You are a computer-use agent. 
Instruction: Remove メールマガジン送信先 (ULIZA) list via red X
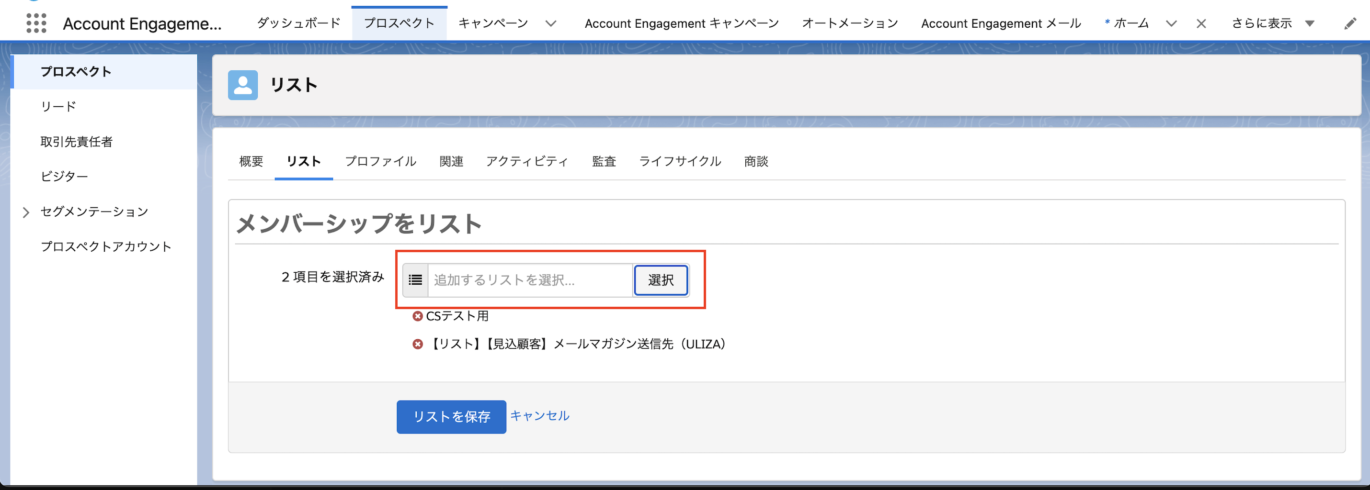(x=418, y=345)
